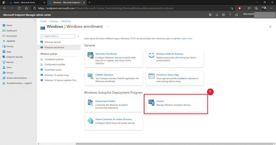276x145 pixels.
Task: Click the Intune Connector diamond icon
Action: point(90,121)
